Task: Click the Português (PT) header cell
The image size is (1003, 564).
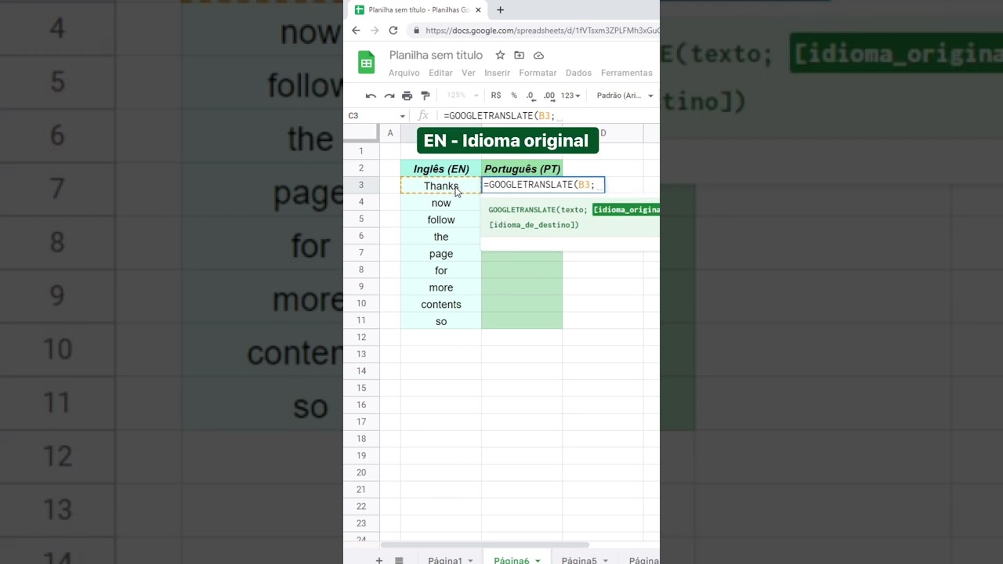Action: tap(522, 168)
